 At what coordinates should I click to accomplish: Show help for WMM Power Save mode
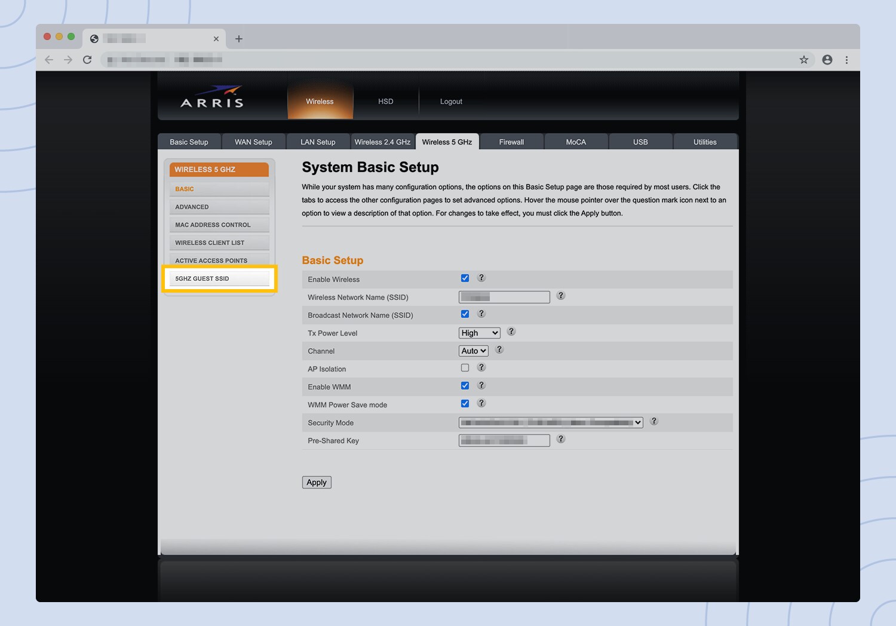coord(481,403)
